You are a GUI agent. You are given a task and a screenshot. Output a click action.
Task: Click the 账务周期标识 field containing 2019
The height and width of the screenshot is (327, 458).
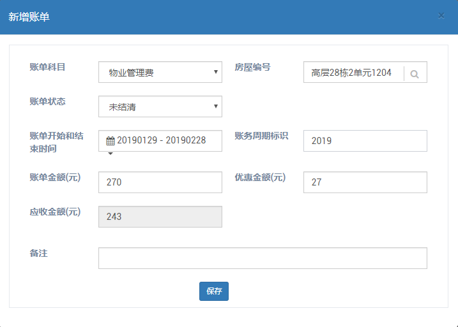tap(365, 141)
